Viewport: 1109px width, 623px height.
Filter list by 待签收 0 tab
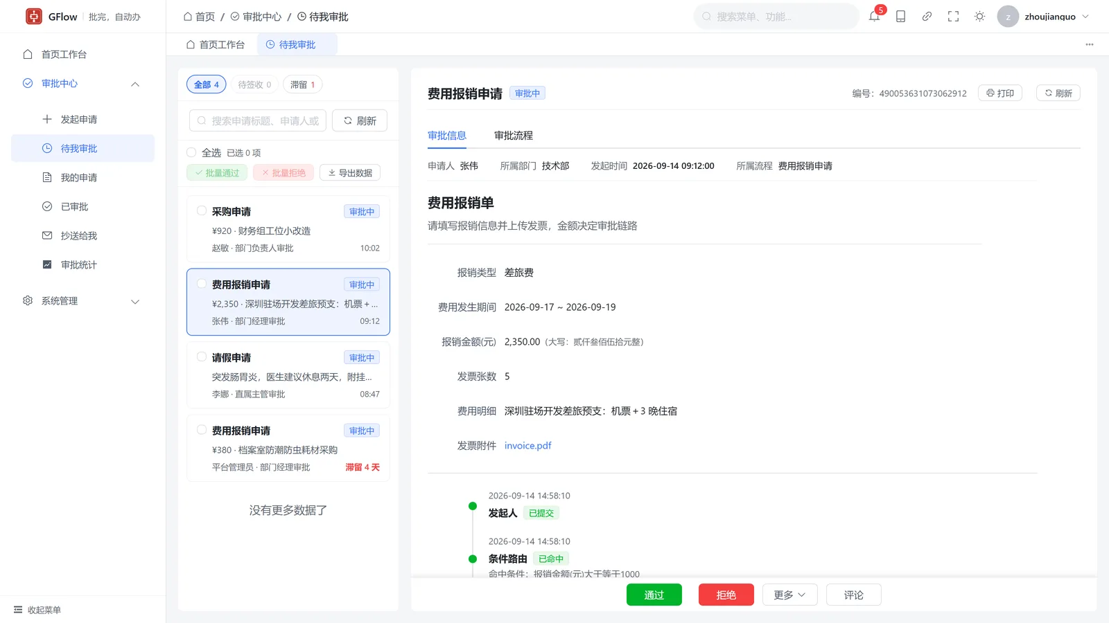254,84
